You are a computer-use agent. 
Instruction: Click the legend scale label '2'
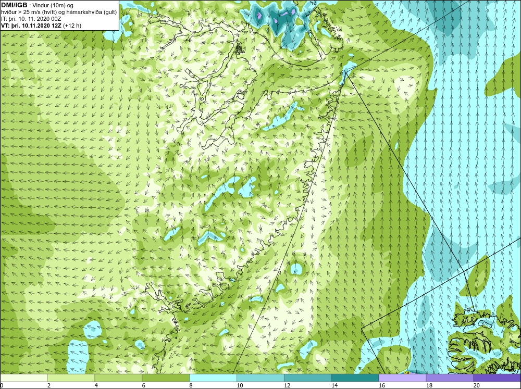[49, 385]
